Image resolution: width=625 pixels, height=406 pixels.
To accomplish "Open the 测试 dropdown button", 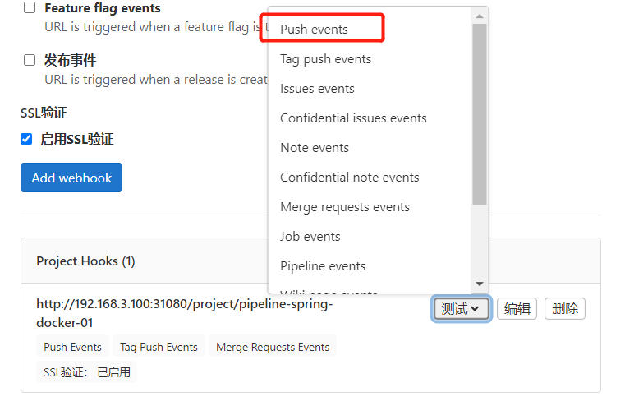I will pos(462,309).
